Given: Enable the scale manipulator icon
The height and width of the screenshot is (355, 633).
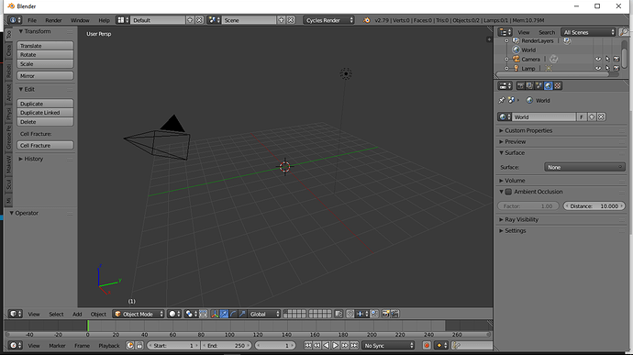Looking at the screenshot, I should coord(242,314).
